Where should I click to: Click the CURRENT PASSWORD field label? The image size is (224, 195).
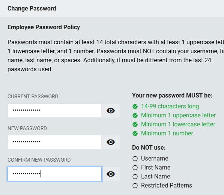click(x=33, y=96)
